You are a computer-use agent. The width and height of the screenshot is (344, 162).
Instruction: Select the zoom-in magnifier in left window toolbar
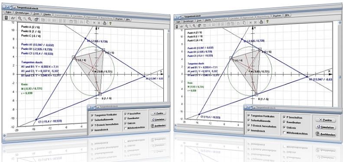pyautogui.click(x=20, y=19)
